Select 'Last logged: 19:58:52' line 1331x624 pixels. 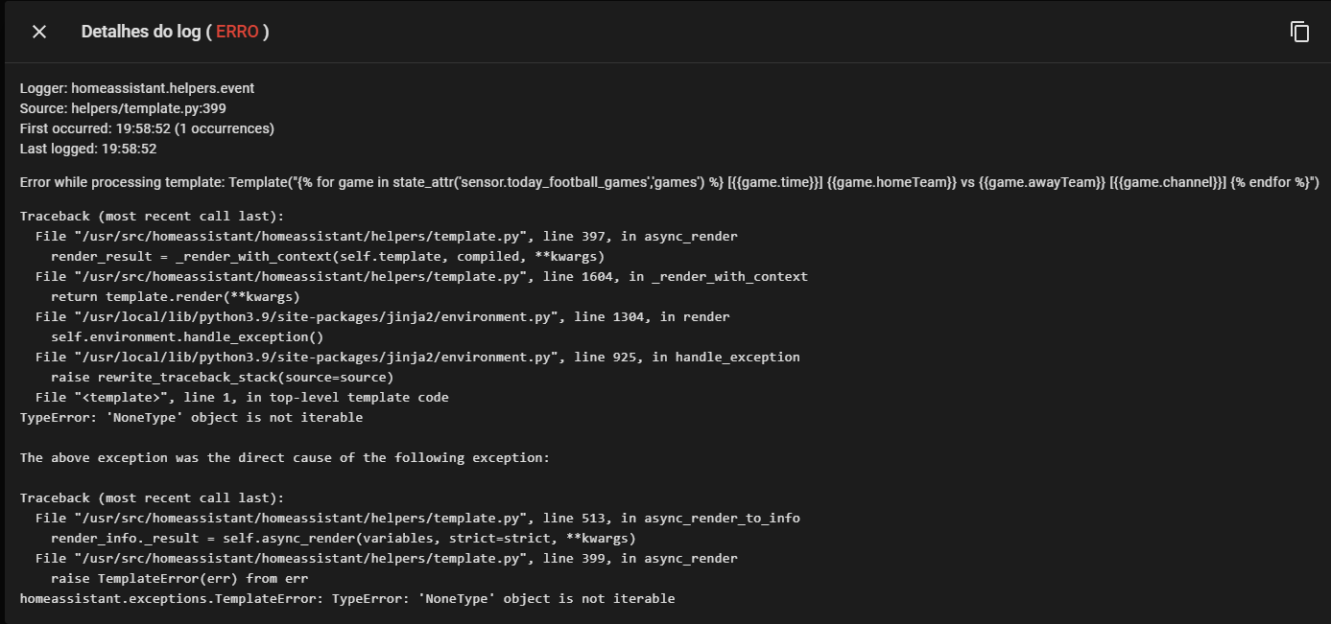[88, 149]
